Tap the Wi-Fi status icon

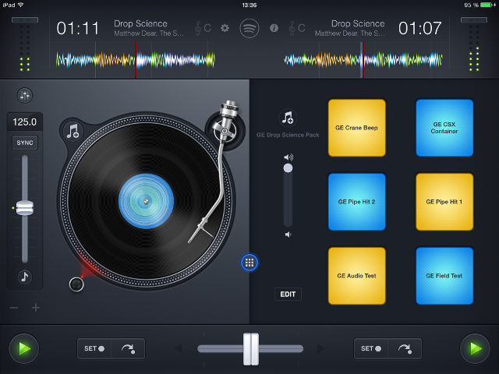[x=21, y=5]
